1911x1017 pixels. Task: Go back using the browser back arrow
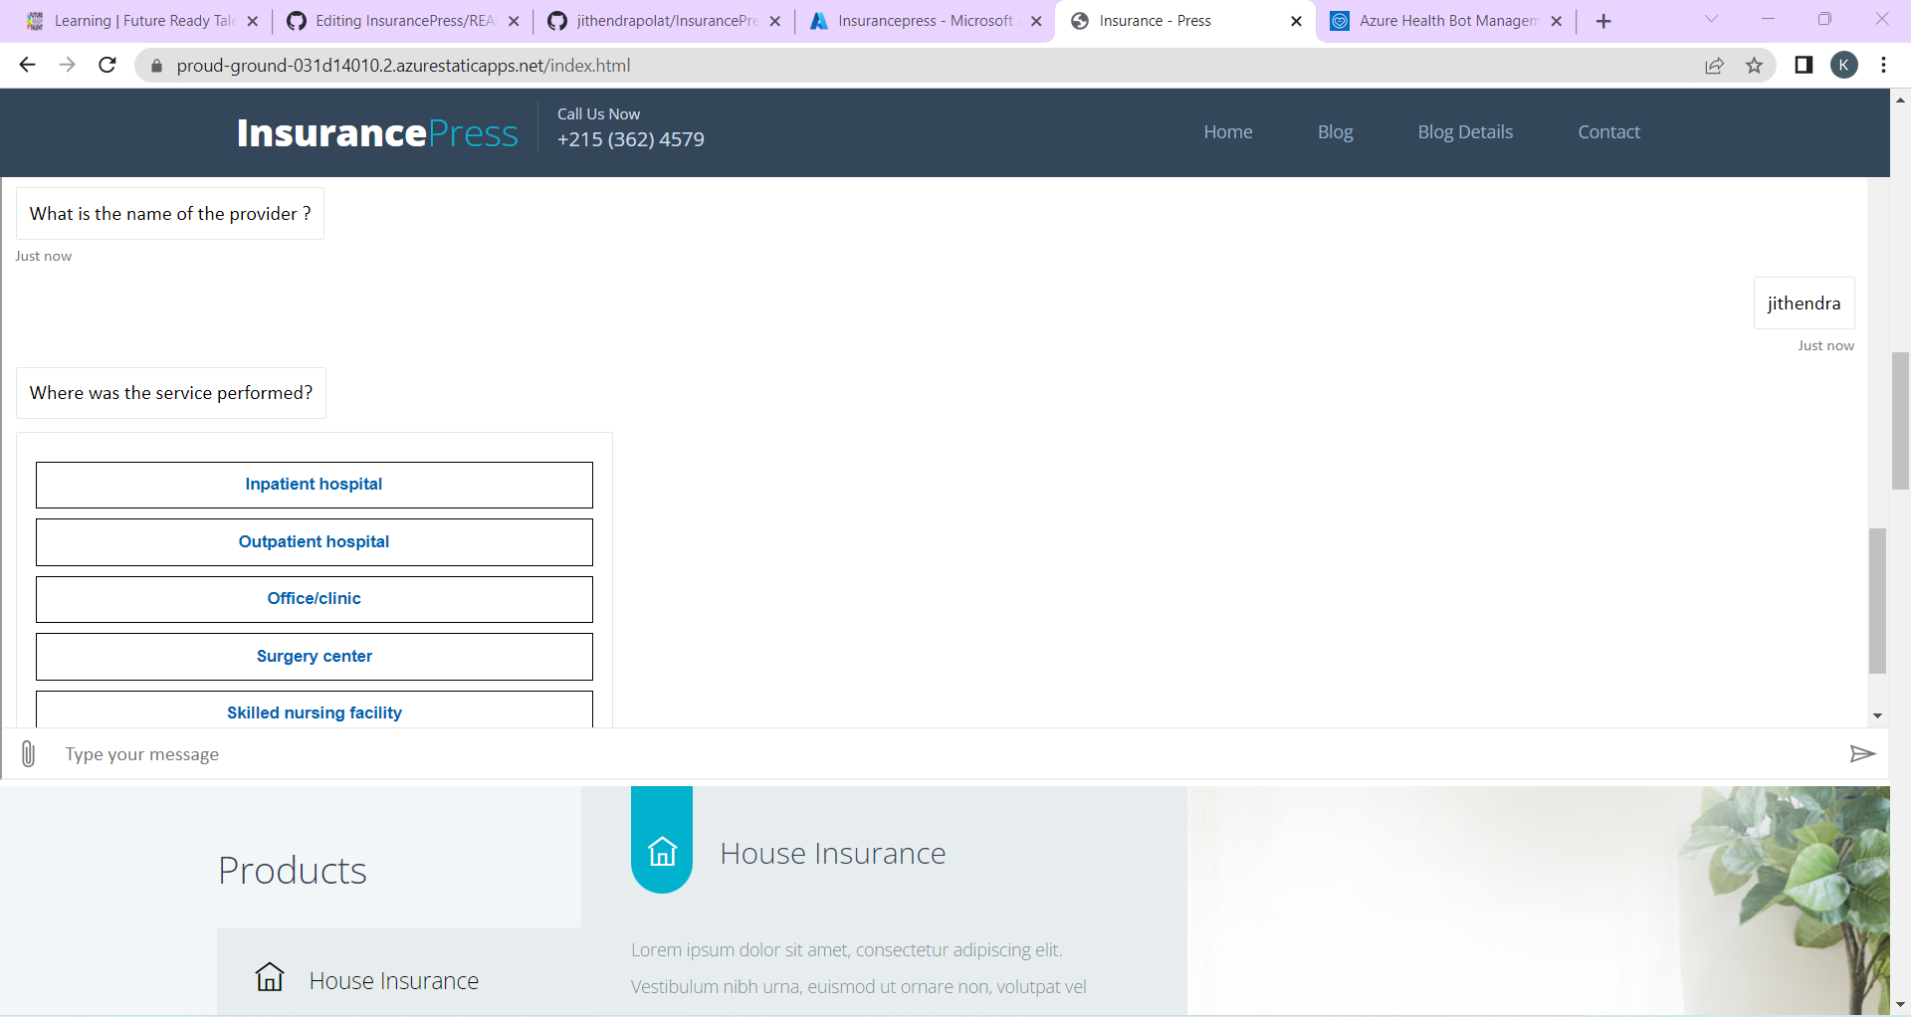point(27,65)
